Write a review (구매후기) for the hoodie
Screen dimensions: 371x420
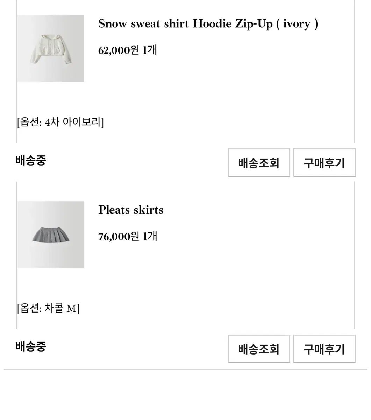(324, 163)
